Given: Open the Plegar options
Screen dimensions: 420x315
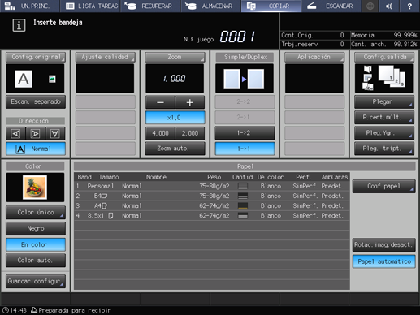Looking at the screenshot, I should tap(384, 101).
